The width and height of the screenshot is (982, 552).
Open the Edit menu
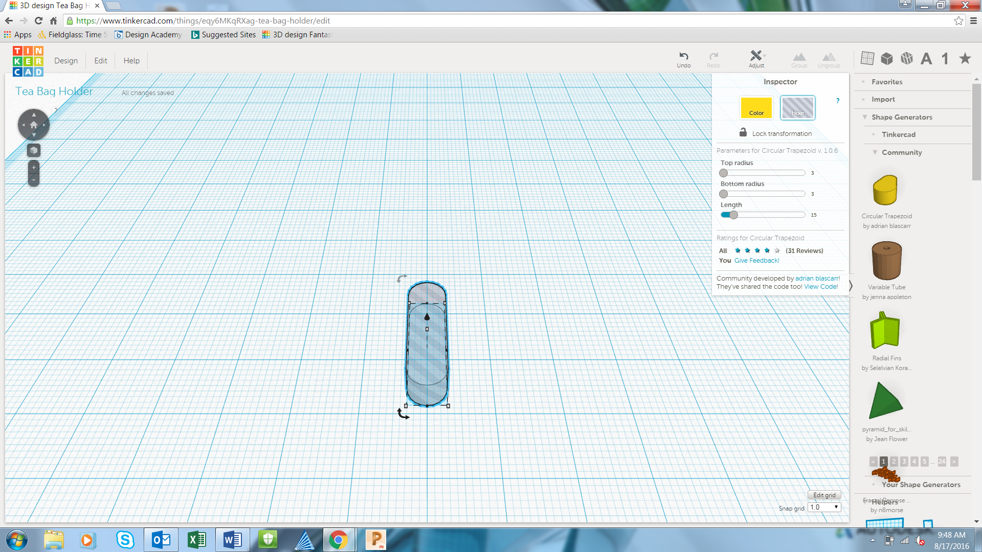tap(101, 61)
